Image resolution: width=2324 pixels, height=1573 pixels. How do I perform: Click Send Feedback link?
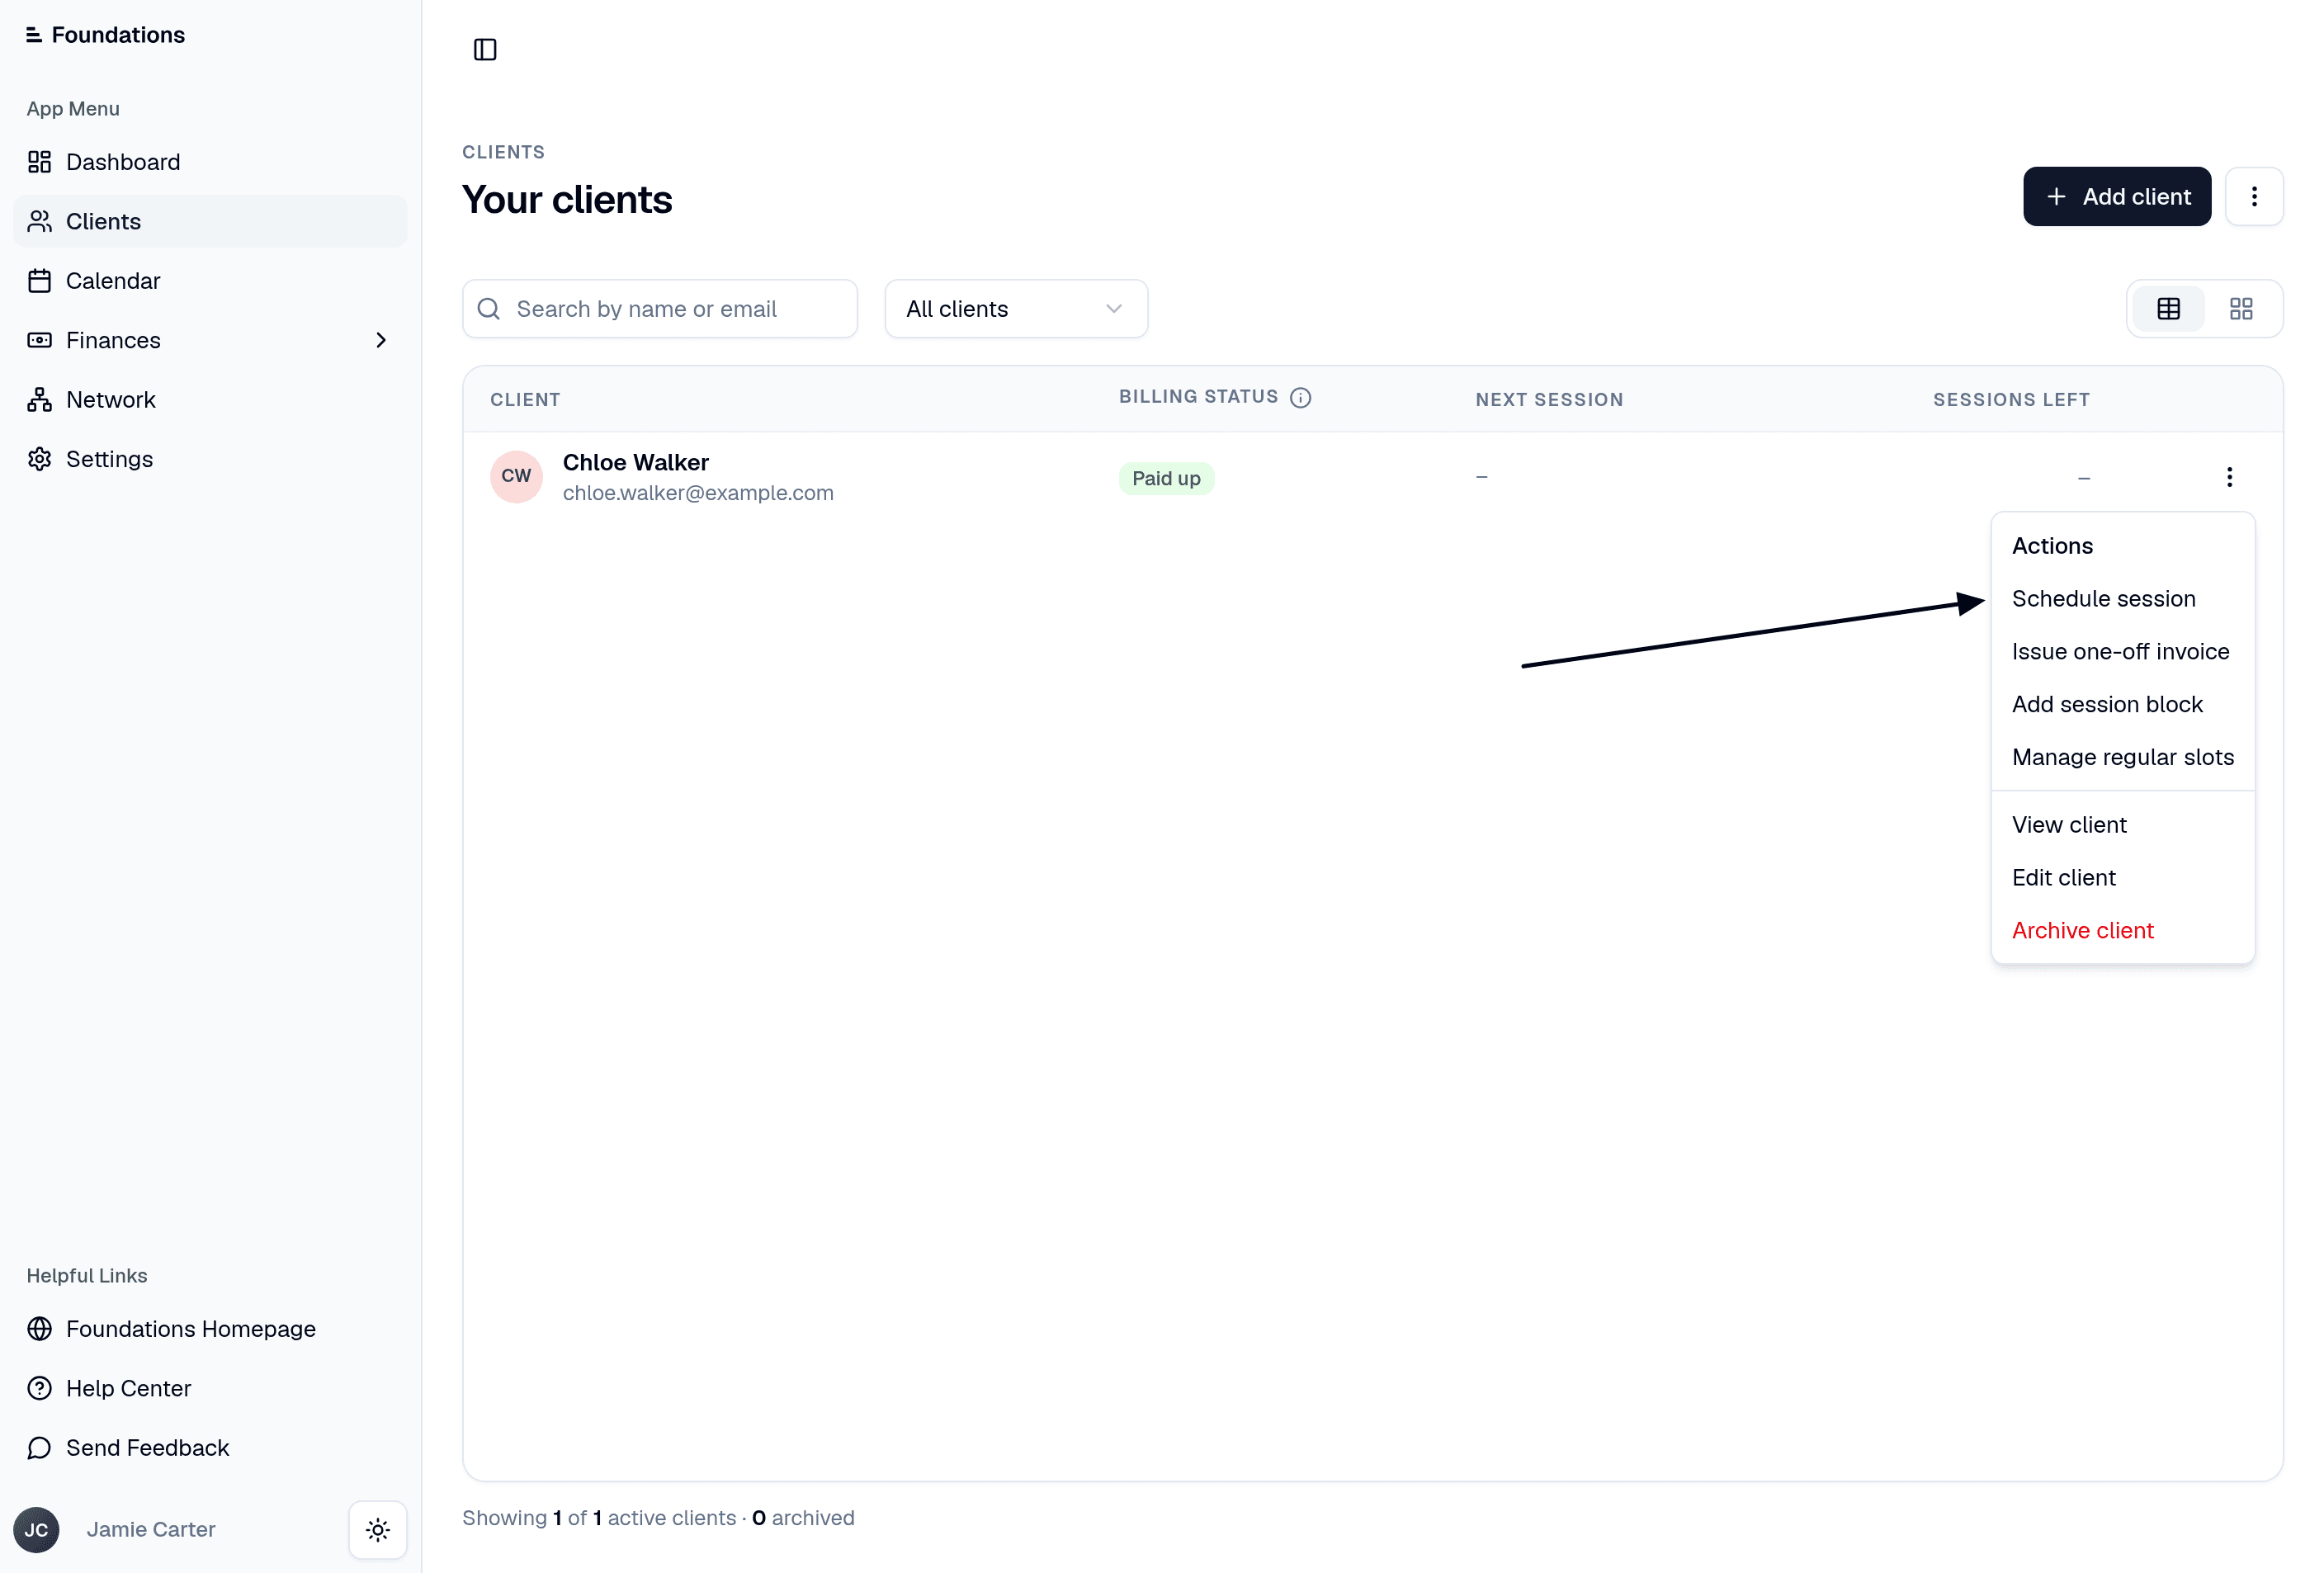pos(210,1448)
